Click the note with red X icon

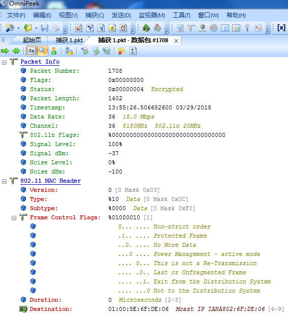(x=121, y=51)
